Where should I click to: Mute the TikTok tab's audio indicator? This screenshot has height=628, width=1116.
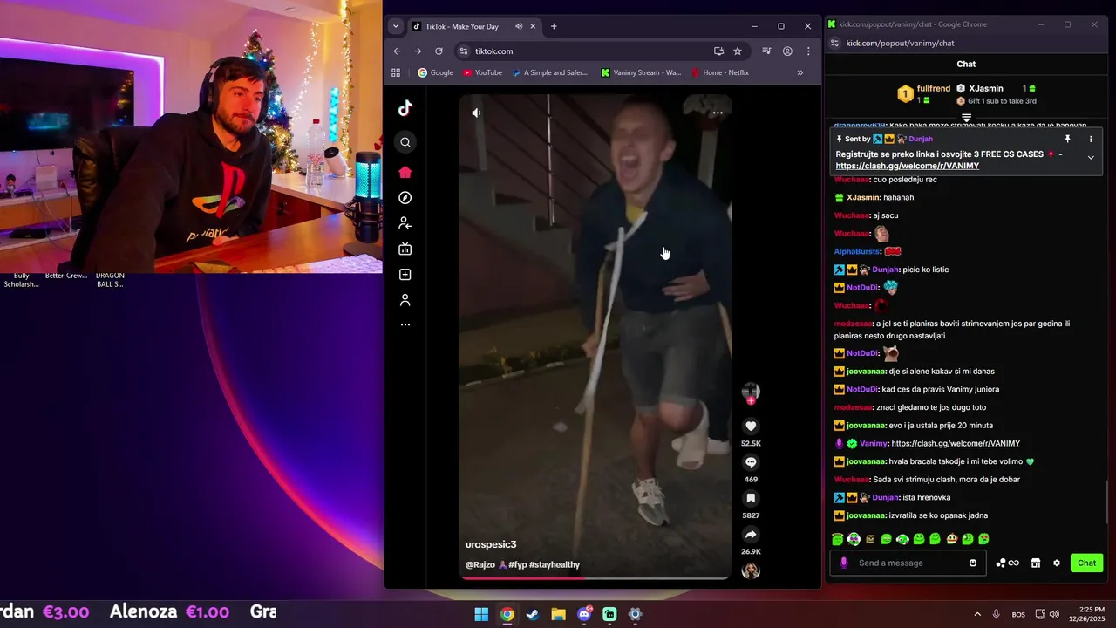click(x=519, y=26)
